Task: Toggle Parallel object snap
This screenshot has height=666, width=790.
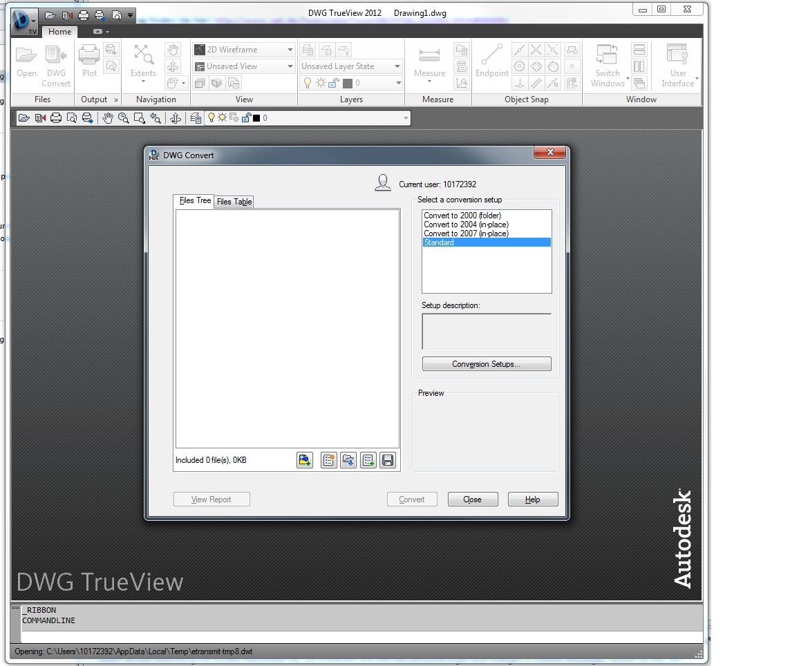Action: pos(536,83)
